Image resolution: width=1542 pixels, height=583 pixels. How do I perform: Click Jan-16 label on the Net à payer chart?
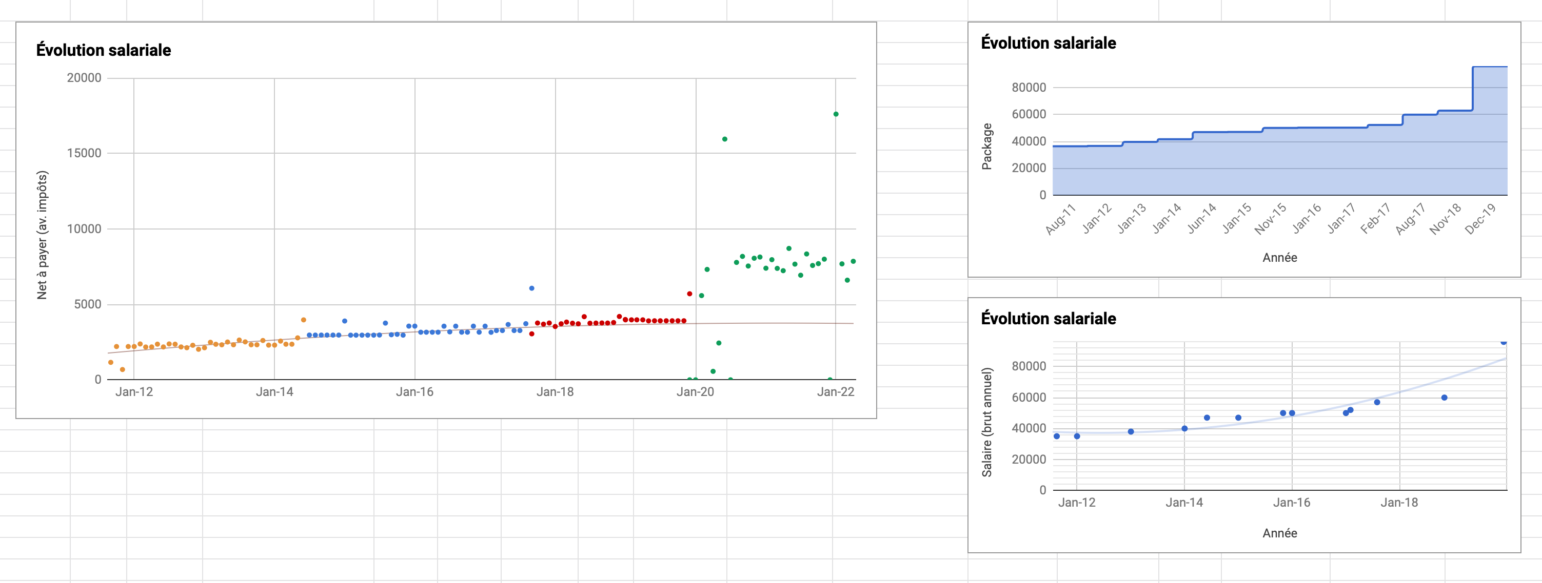[414, 392]
